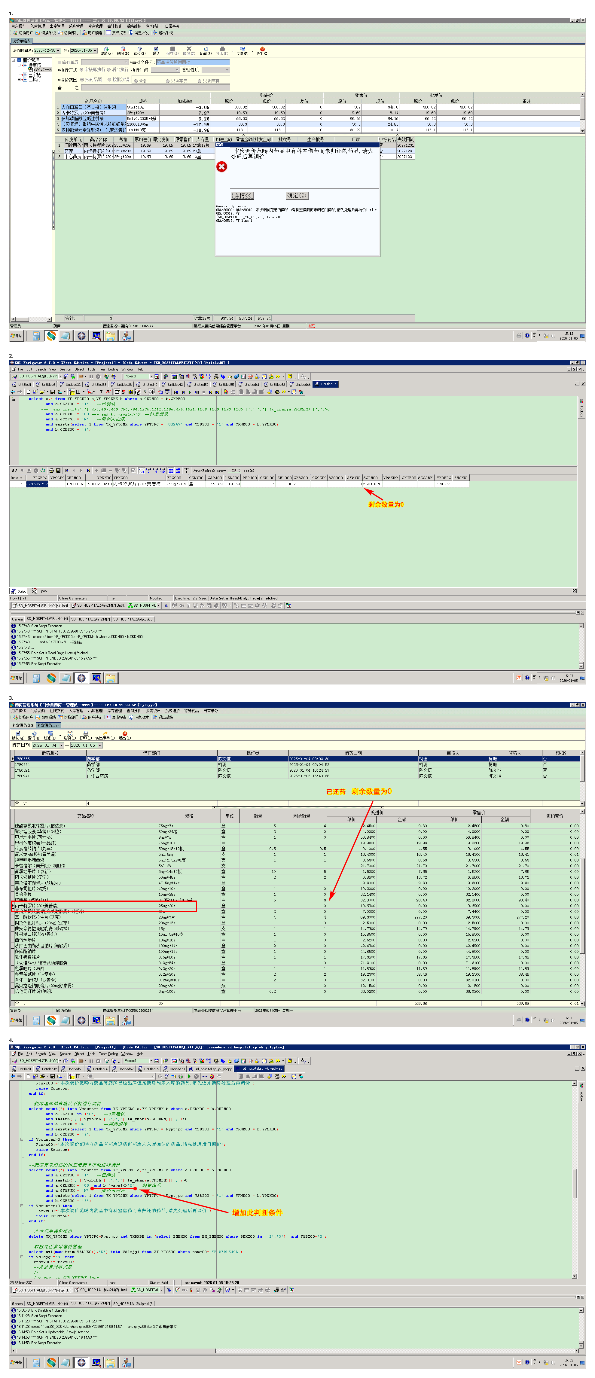
Task: Open the 库存管理 menu in first window
Action: [x=95, y=26]
